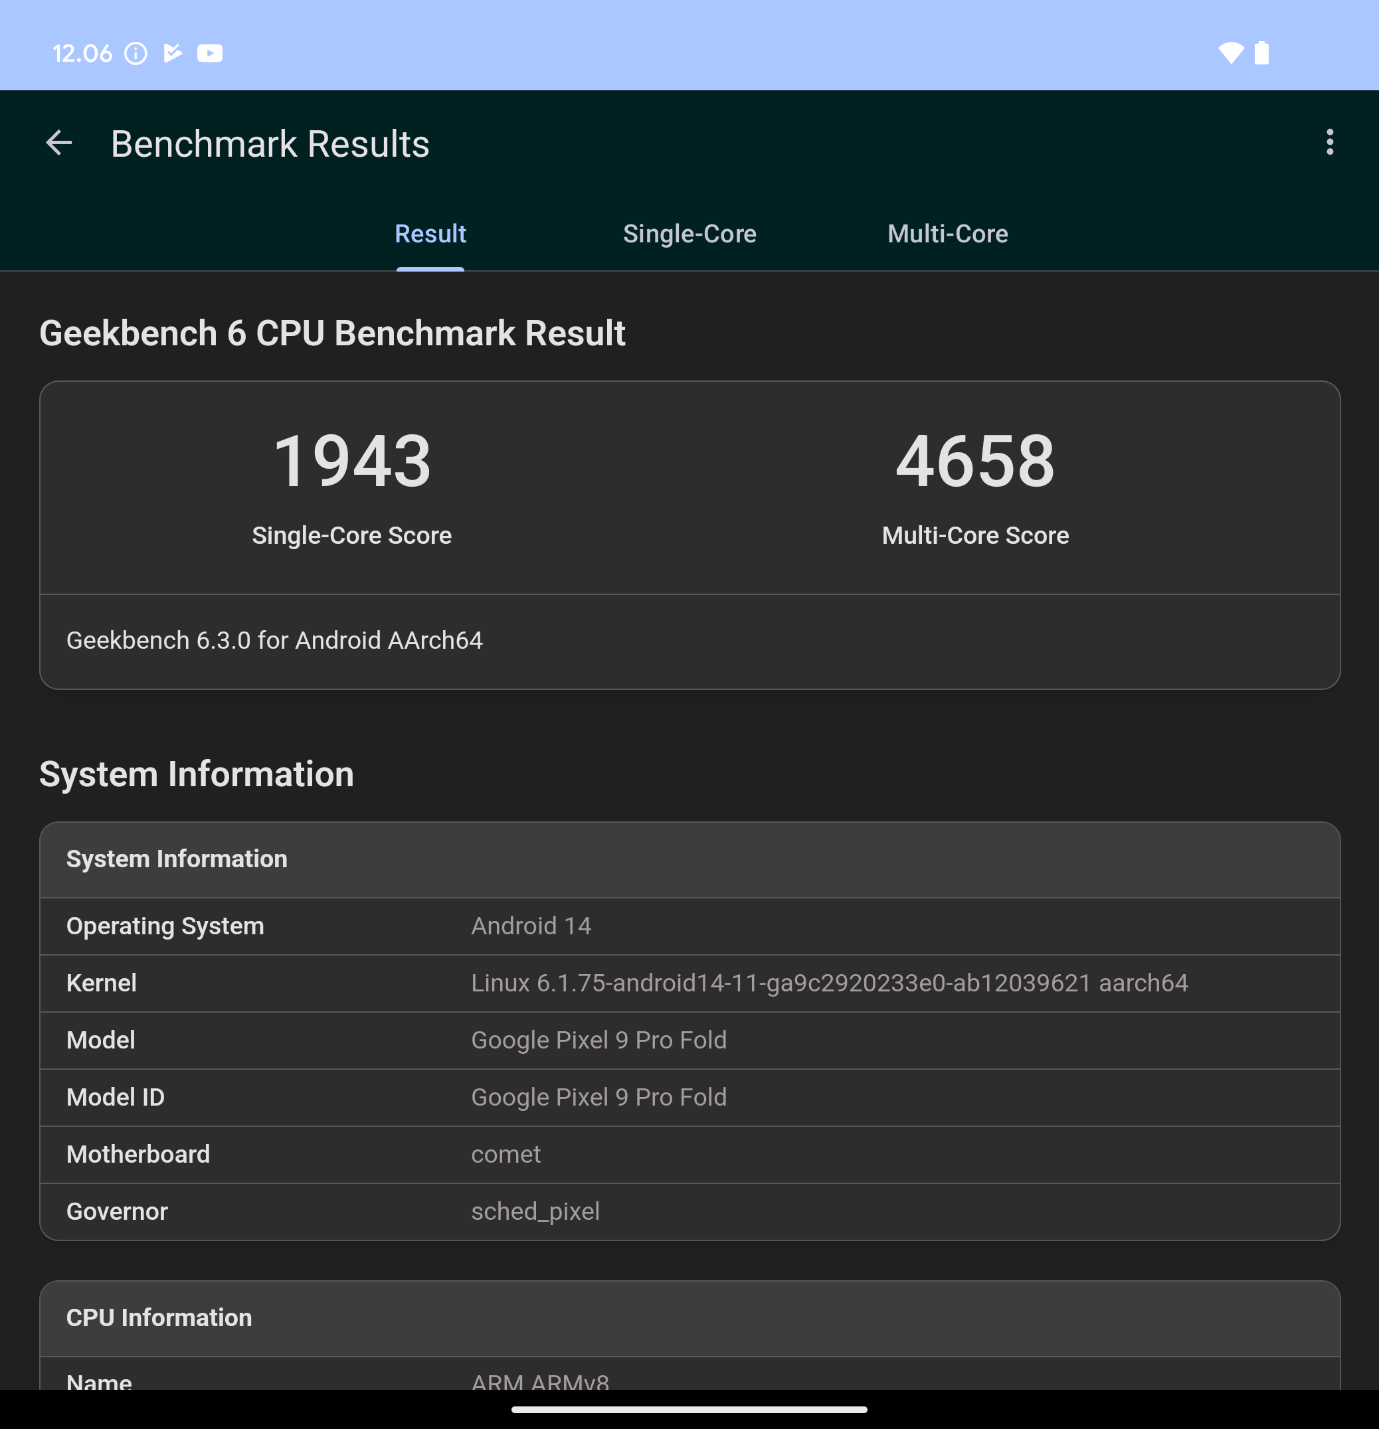Switch to the Result tab

430,234
